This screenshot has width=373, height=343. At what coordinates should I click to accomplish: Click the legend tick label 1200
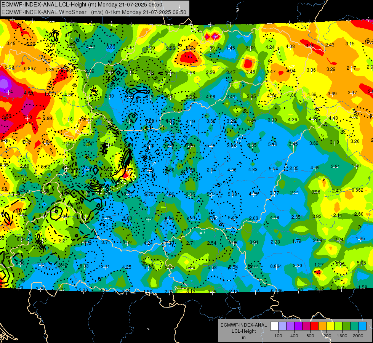point(326,336)
